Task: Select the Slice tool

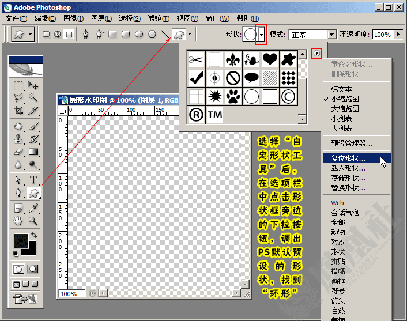Action: [33, 110]
